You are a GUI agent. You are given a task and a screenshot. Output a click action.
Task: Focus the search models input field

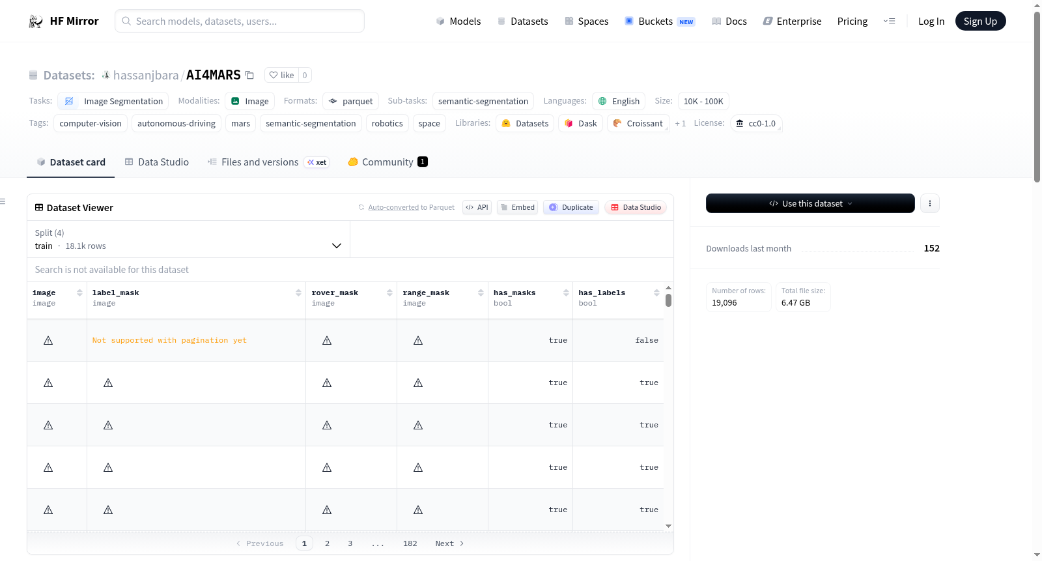[x=240, y=21]
